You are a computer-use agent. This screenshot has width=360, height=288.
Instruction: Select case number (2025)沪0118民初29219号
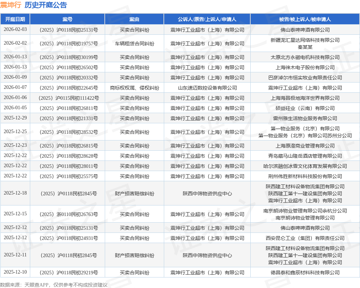69,273
